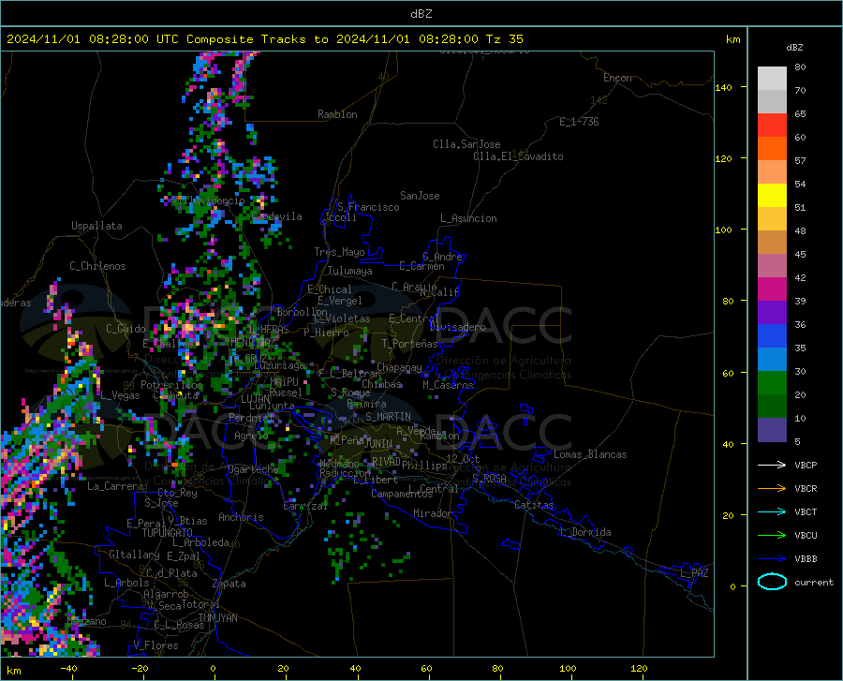Image resolution: width=843 pixels, height=681 pixels.
Task: Click the 'E_1-736' map label
Action: pyautogui.click(x=579, y=122)
